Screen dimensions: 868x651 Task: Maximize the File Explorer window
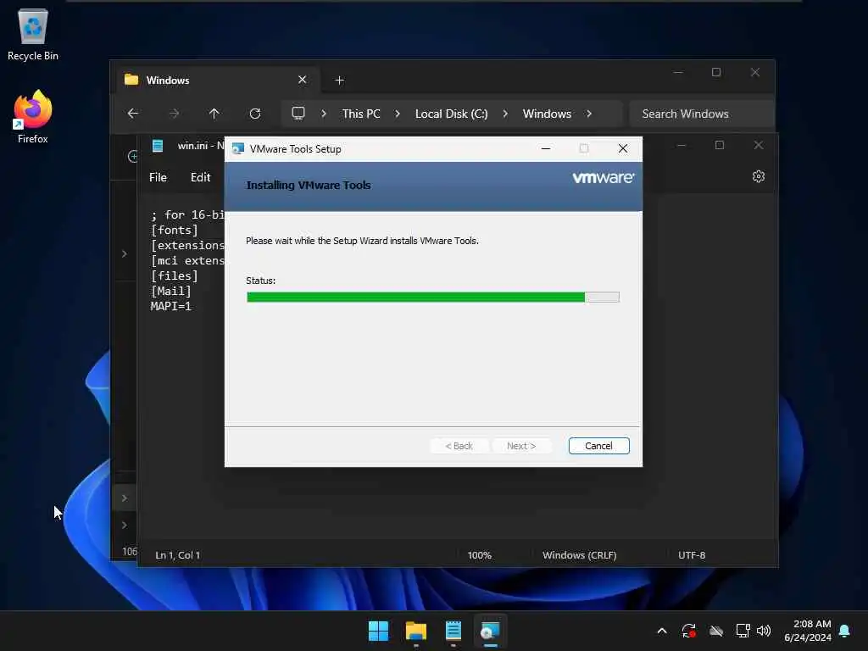(715, 73)
